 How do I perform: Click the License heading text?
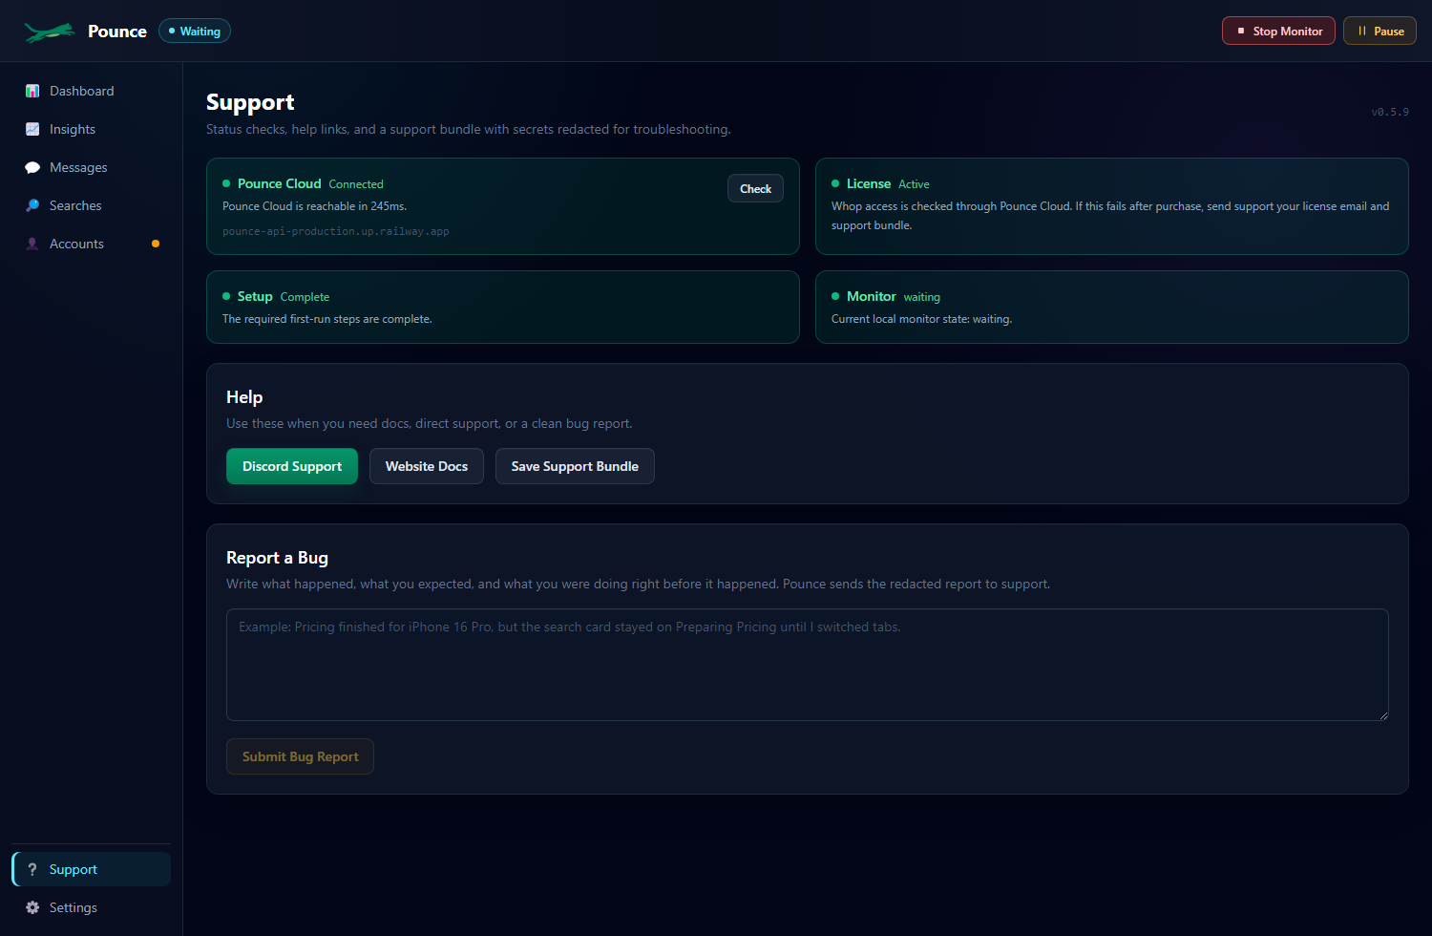click(869, 183)
